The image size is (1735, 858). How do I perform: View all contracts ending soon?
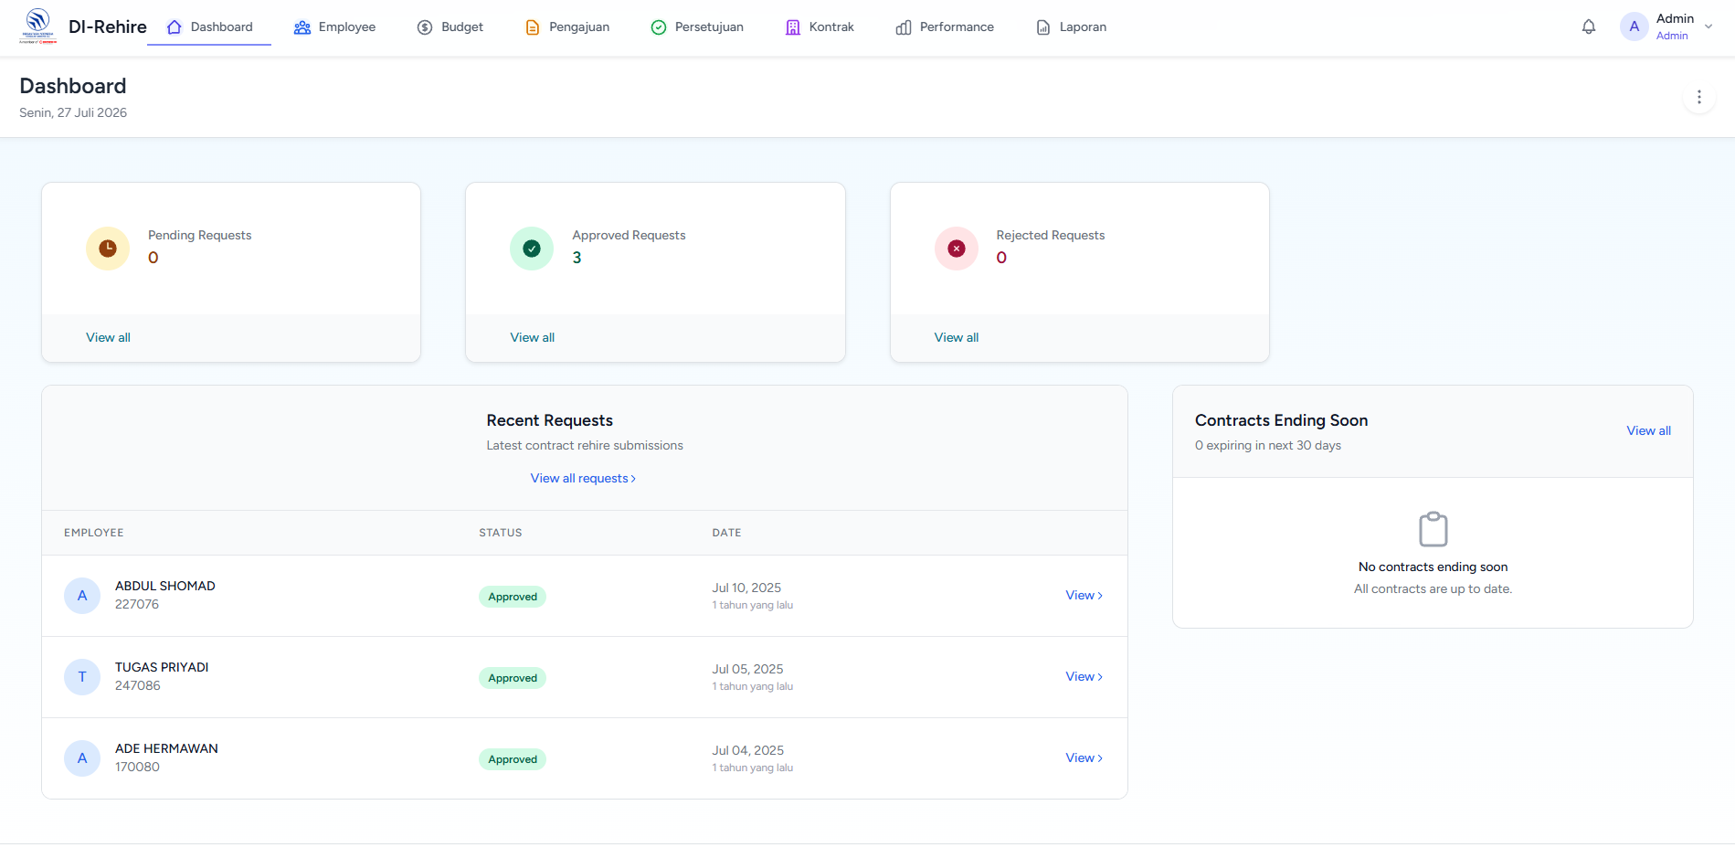pyautogui.click(x=1648, y=430)
